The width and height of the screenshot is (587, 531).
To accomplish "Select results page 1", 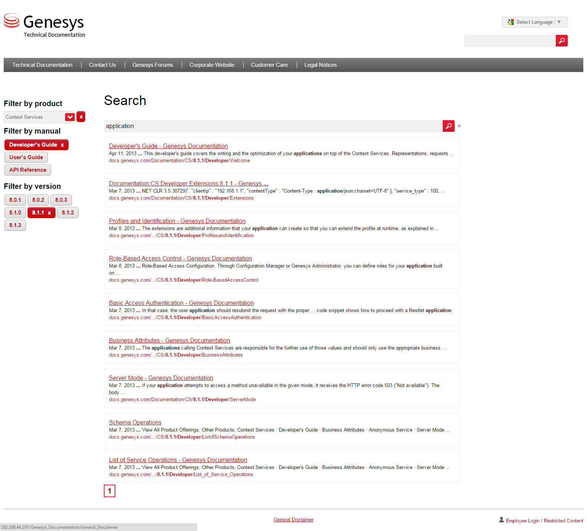I will click(109, 491).
